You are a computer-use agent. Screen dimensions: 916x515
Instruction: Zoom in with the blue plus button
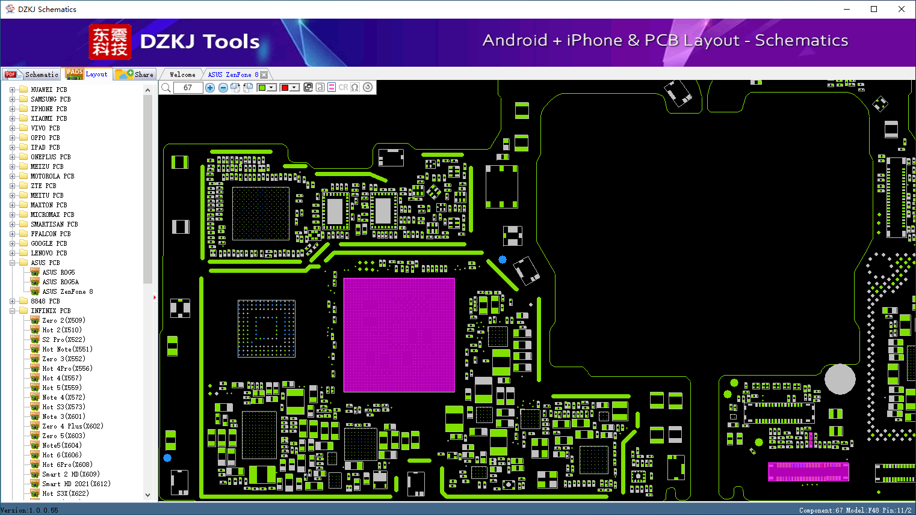coord(210,88)
